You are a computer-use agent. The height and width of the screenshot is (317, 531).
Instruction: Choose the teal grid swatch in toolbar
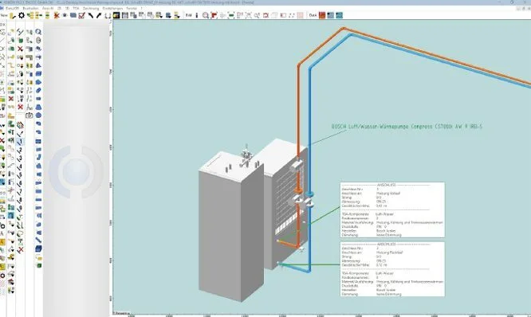(x=339, y=15)
